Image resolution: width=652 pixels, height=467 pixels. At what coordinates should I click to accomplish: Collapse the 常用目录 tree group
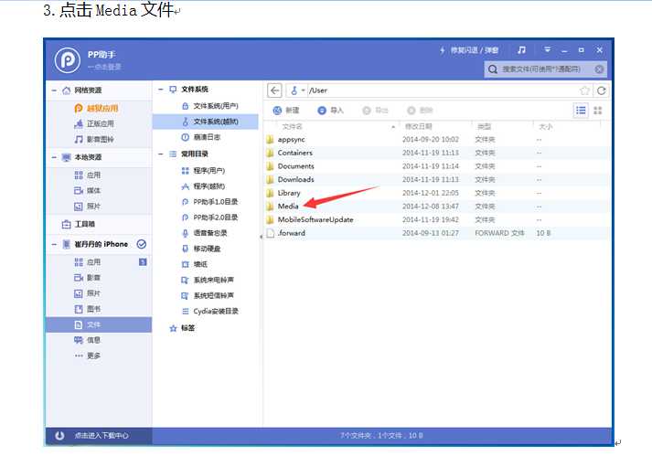click(x=161, y=154)
